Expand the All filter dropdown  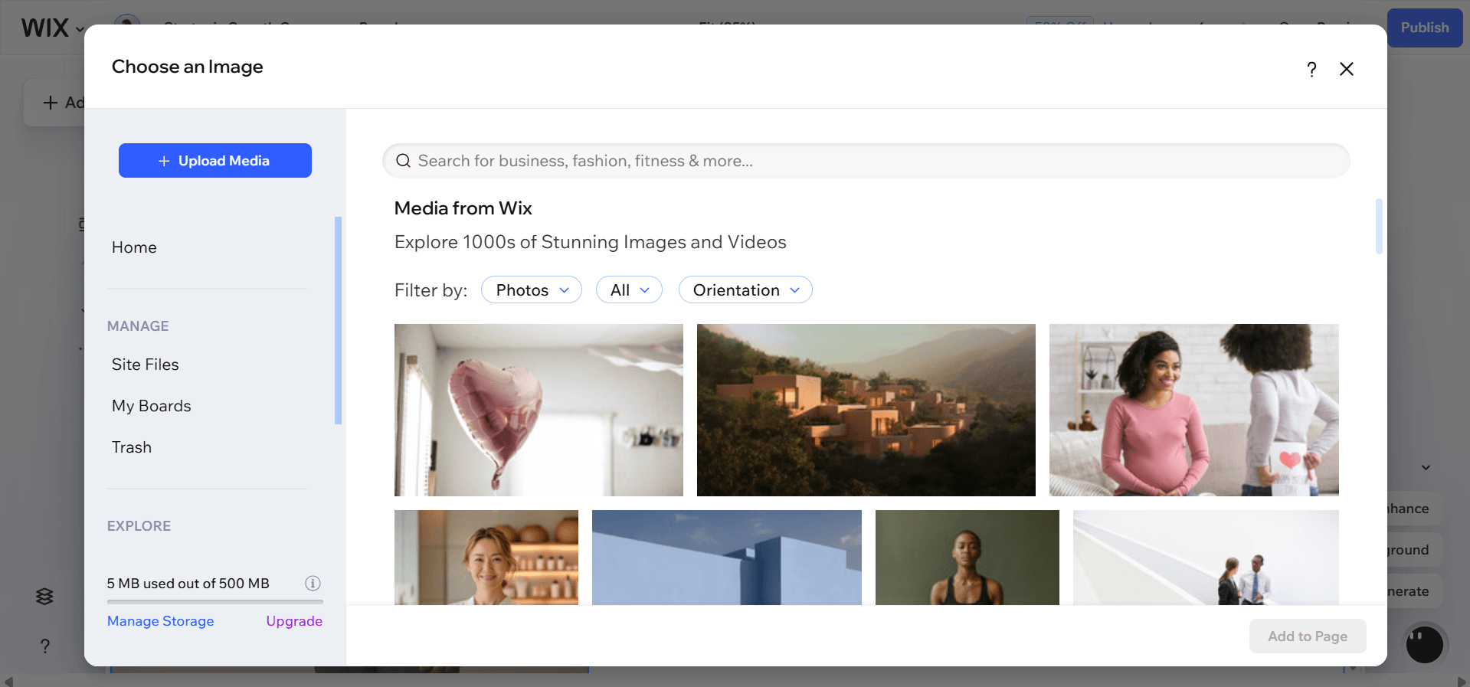coord(629,290)
